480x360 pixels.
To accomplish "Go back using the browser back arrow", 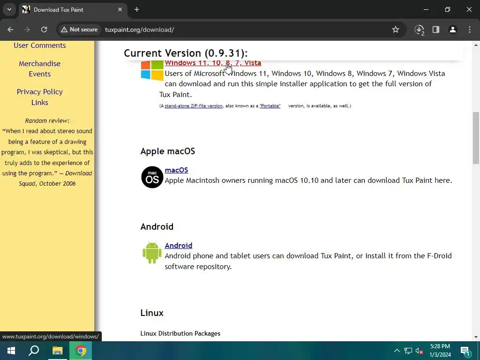I will [x=10, y=30].
